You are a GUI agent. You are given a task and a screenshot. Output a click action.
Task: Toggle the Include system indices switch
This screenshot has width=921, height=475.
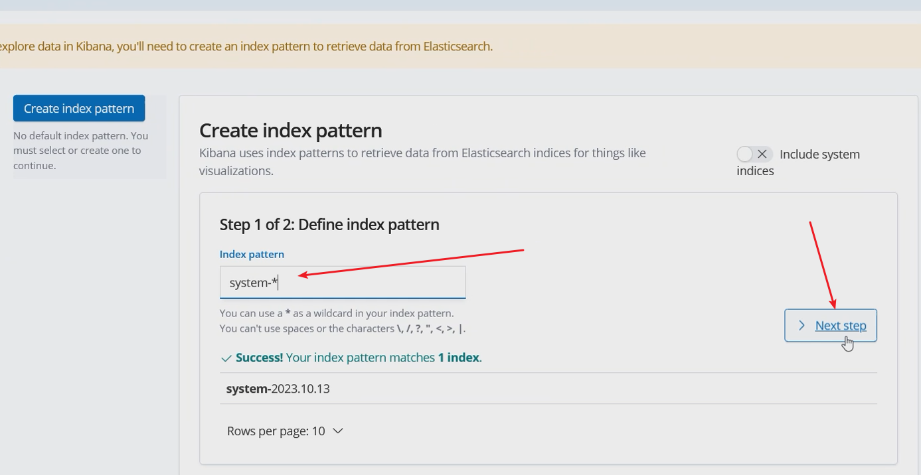coord(754,154)
